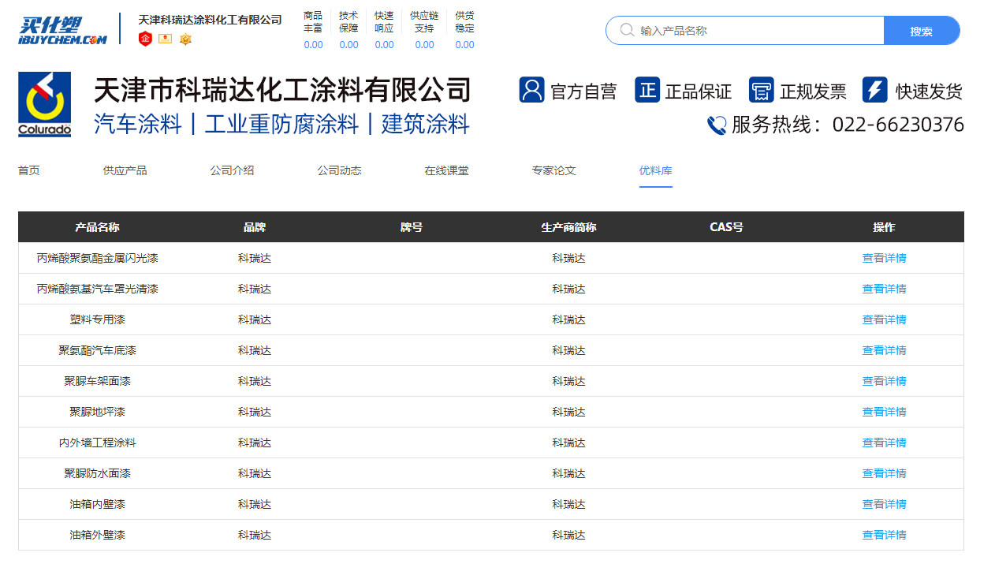This screenshot has height=564, width=995.
Task: Click the 供货稳定 rating score
Action: click(464, 45)
